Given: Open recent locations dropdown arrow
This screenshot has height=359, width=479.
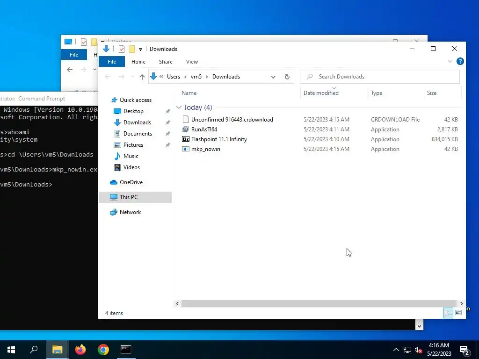Looking at the screenshot, I should (x=132, y=77).
